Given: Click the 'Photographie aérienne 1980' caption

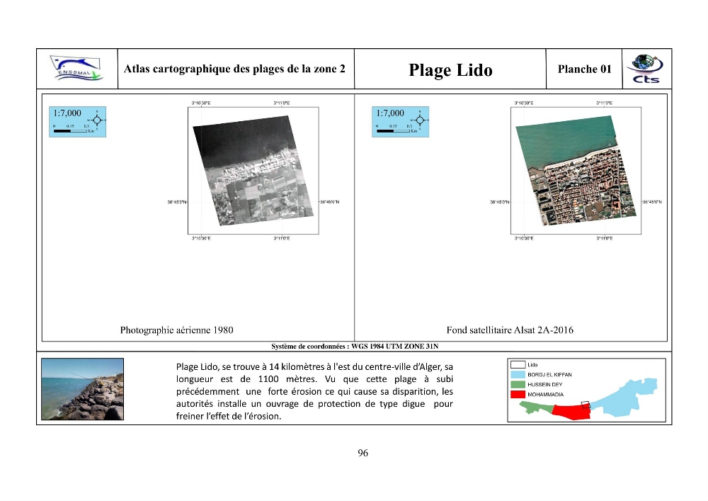Looking at the screenshot, I should pyautogui.click(x=176, y=330).
